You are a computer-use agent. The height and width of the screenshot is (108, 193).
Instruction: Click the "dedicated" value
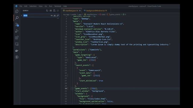(x=91, y=57)
